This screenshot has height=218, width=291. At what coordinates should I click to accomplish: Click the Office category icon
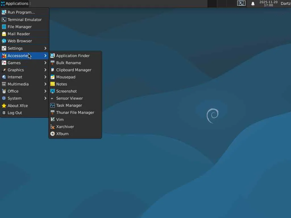click(4, 91)
